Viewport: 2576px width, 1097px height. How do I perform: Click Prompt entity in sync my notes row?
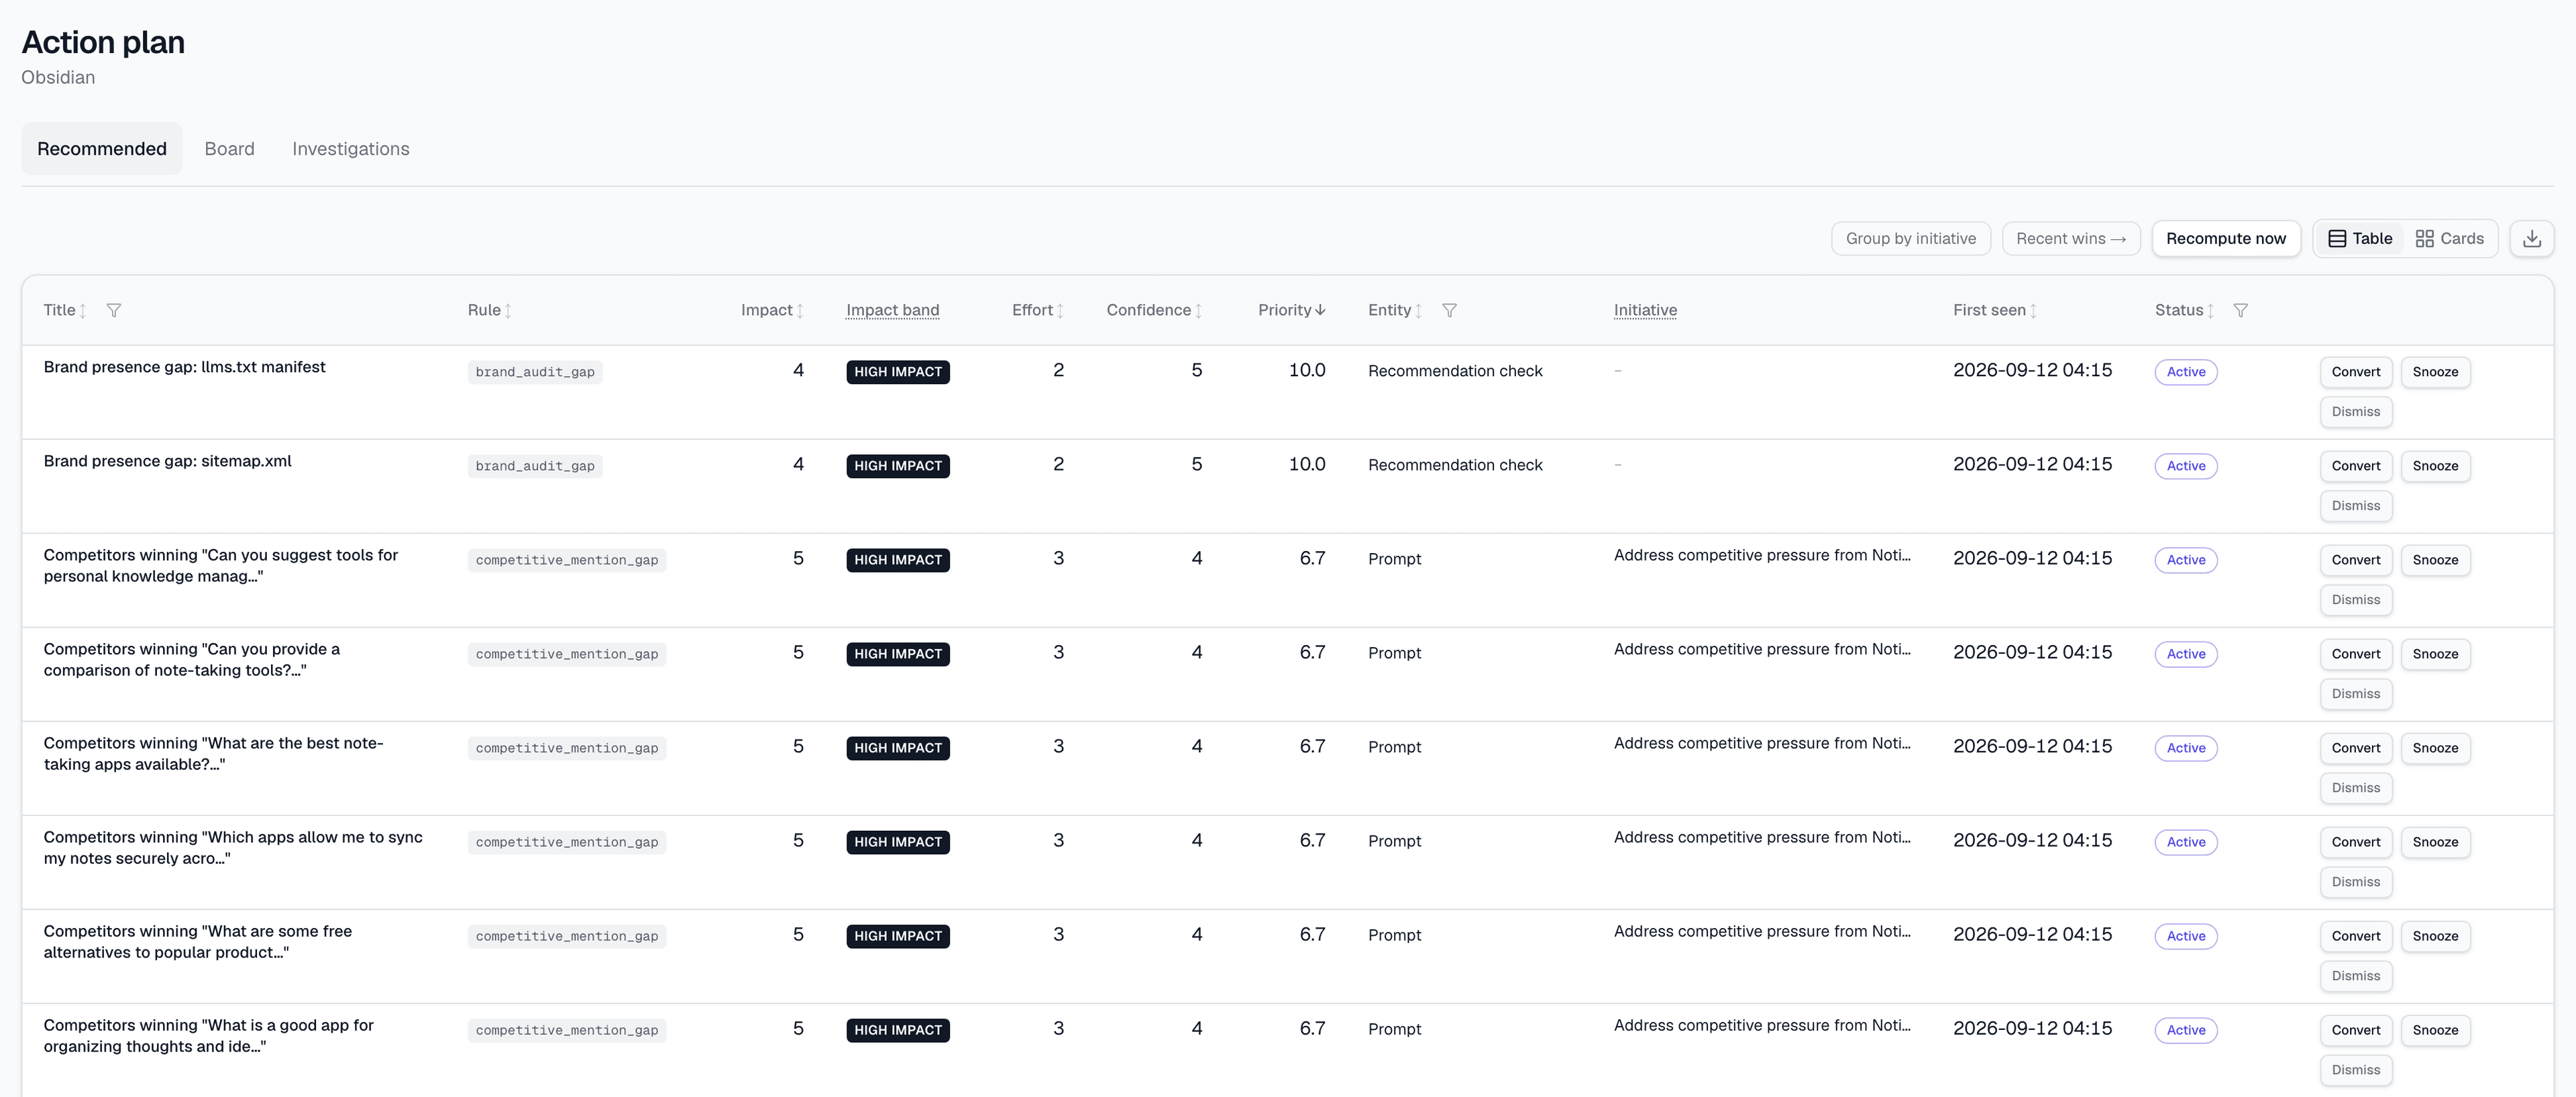click(x=1394, y=841)
